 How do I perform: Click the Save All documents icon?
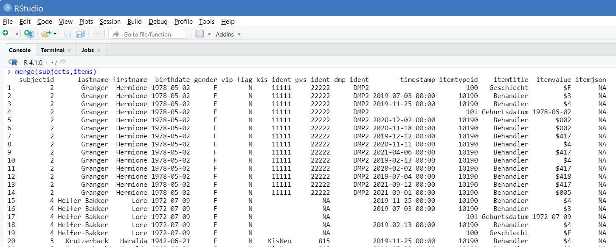point(80,34)
